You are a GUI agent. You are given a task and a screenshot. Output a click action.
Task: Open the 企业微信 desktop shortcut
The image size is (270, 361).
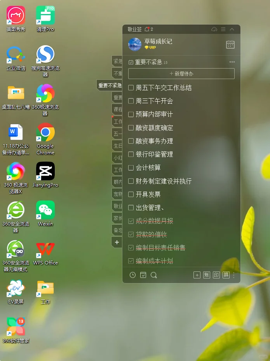click(x=16, y=58)
